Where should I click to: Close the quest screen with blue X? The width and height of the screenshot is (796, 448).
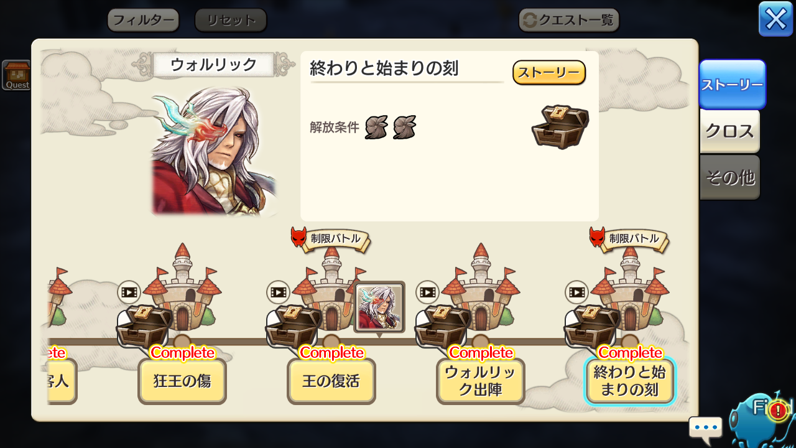click(x=775, y=19)
